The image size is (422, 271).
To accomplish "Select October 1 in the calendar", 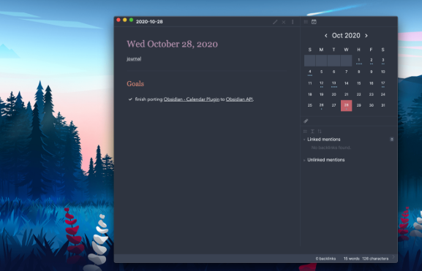I will (x=359, y=61).
